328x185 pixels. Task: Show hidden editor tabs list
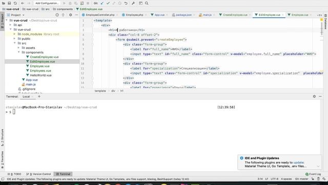tap(319, 15)
